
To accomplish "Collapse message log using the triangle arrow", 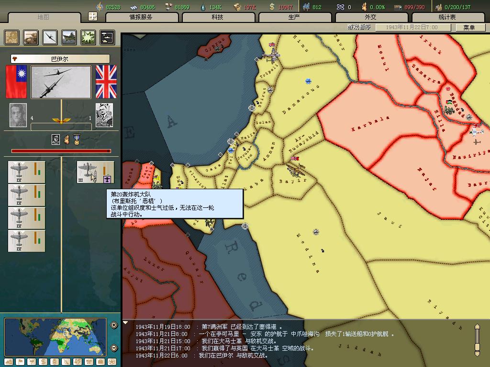I will pyautogui.click(x=126, y=323).
